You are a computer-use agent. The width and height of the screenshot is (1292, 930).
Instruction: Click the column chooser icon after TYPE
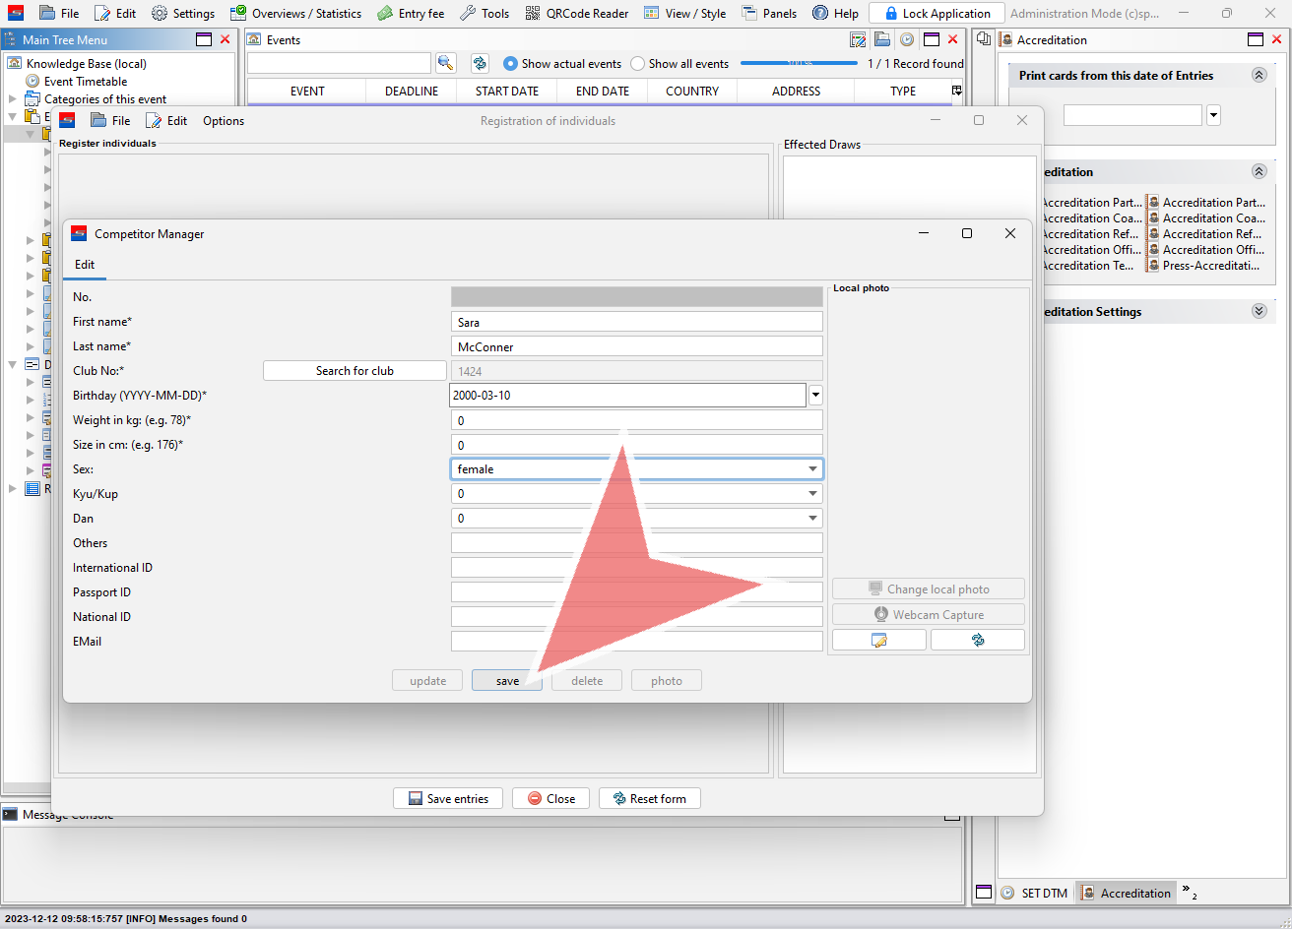click(956, 91)
